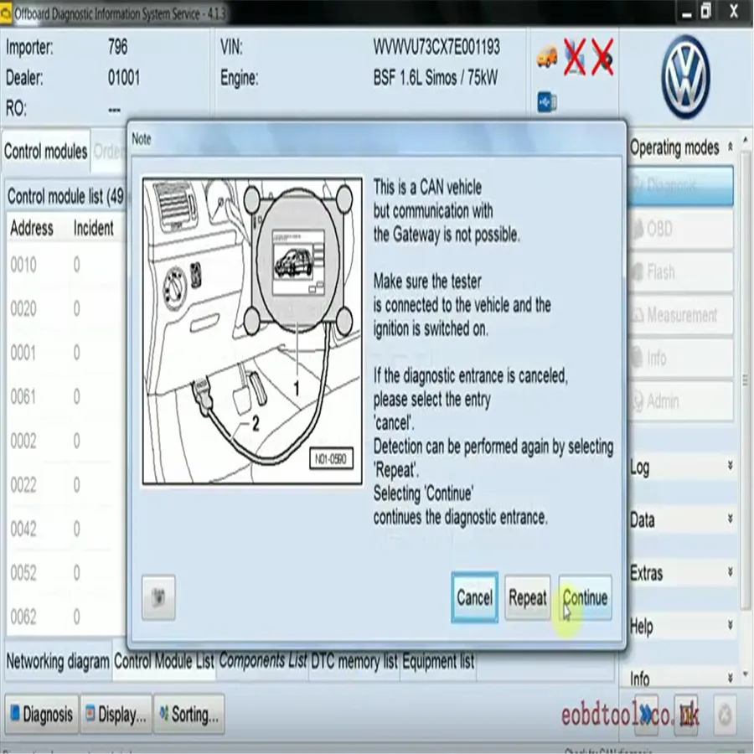Open the Display... options button
The width and height of the screenshot is (754, 754).
(116, 714)
